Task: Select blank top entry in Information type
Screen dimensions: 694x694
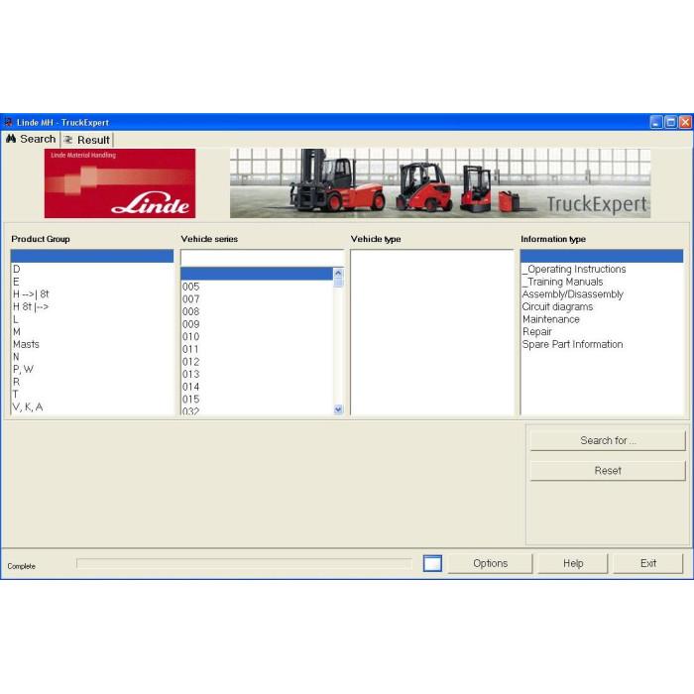Action: [602, 256]
